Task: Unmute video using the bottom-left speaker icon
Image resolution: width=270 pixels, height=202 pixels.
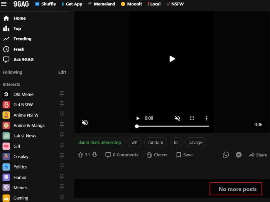Action: click(85, 123)
